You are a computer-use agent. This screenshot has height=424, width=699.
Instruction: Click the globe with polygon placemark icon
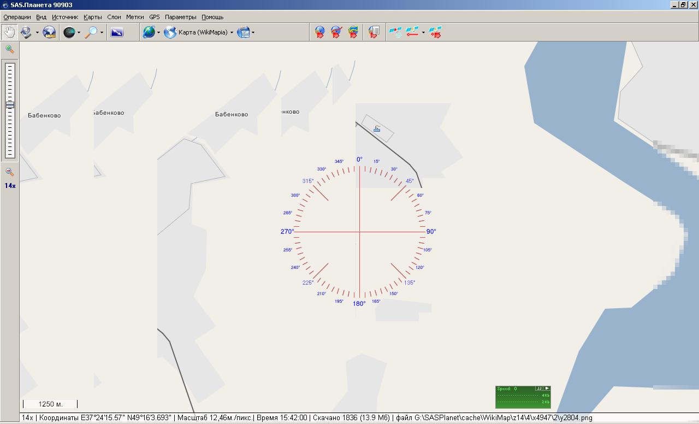click(354, 32)
